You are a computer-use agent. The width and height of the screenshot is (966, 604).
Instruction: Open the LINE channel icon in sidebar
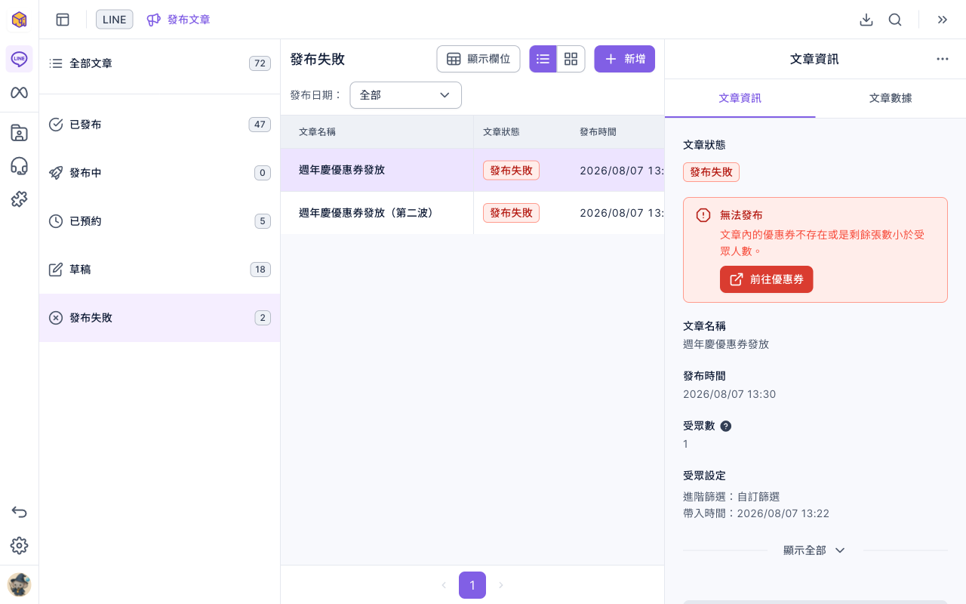click(x=19, y=59)
